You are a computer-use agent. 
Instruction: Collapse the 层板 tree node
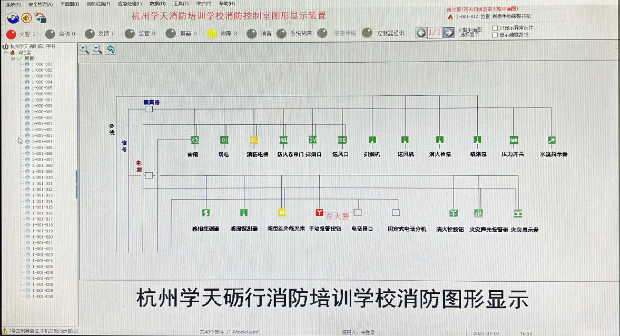coord(13,58)
